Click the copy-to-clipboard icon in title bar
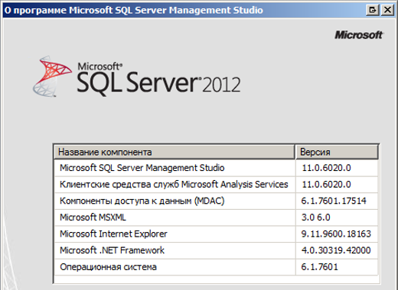 [373, 10]
